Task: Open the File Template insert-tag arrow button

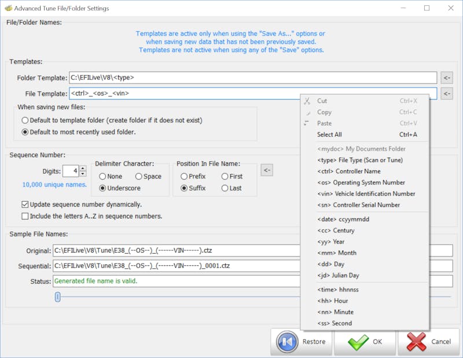Action: (446, 93)
